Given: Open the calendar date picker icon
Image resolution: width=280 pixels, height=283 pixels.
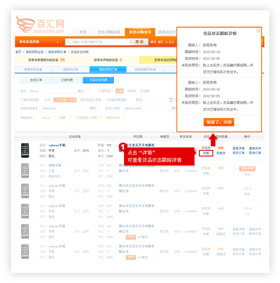Looking at the screenshot, I should [170, 100].
